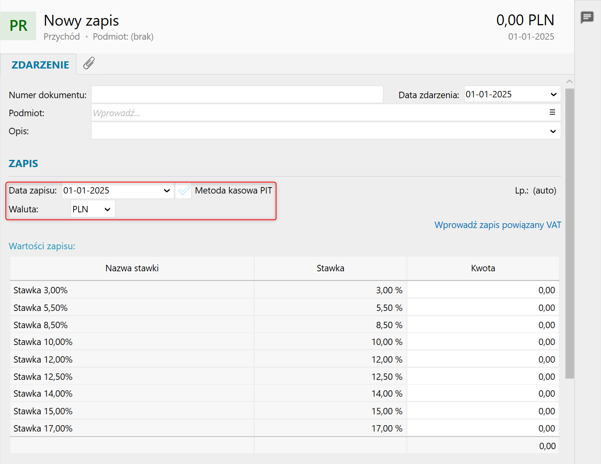The image size is (601, 464).
Task: Click the Podmiot entry field
Action: point(316,113)
